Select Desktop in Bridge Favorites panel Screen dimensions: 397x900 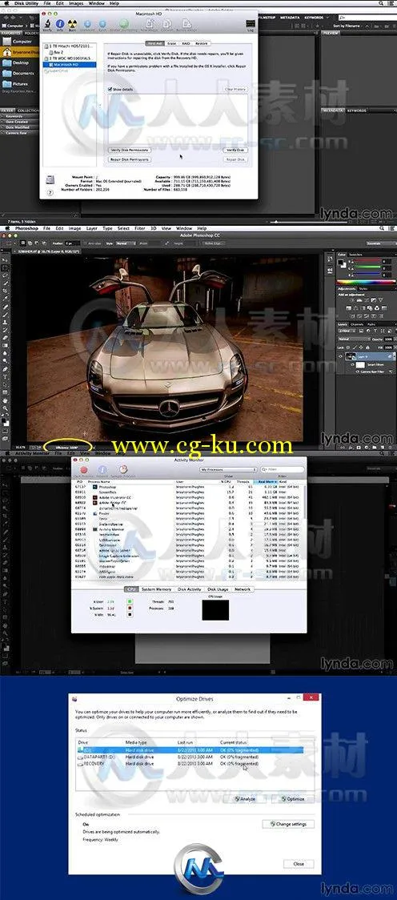[21, 62]
